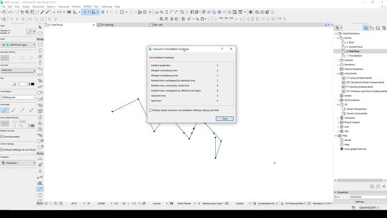This screenshot has height=218, width=387.
Task: Click the Settings button in Navigator properties
Action: 360,202
